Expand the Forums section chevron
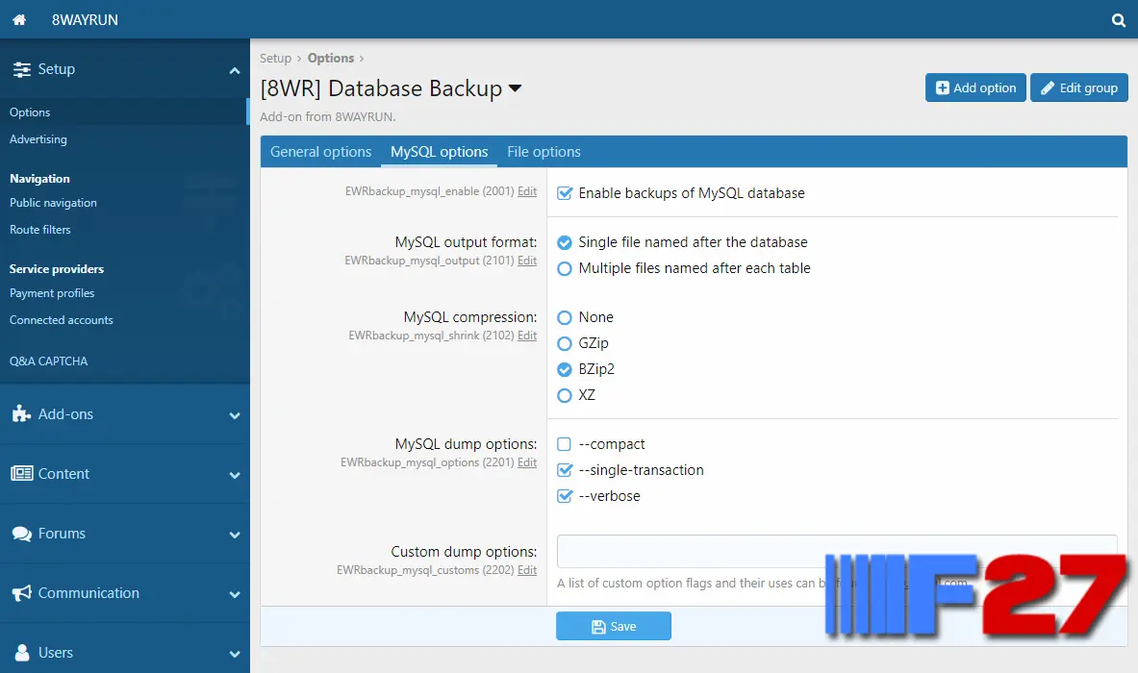The width and height of the screenshot is (1138, 673). (x=235, y=535)
